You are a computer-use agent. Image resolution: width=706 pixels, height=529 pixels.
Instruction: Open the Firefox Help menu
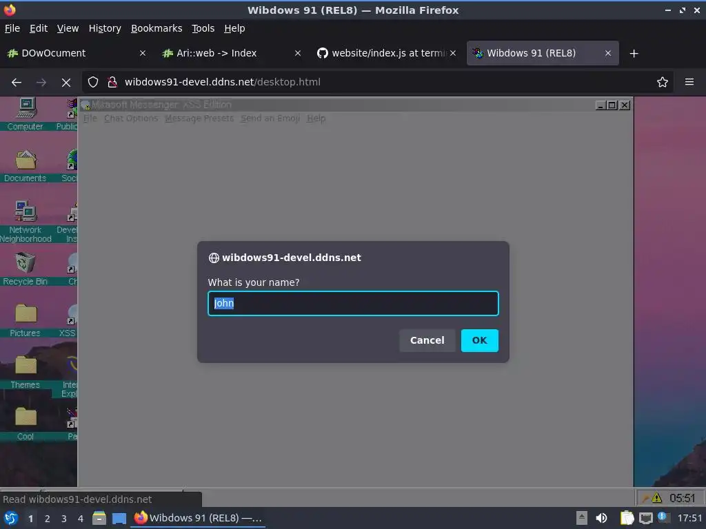[x=234, y=28]
